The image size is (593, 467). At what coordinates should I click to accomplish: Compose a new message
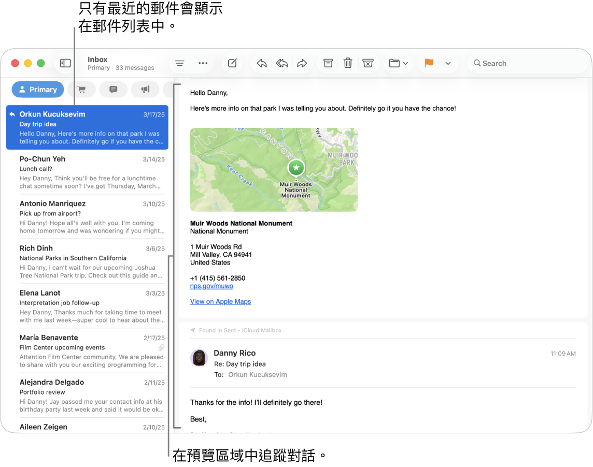(233, 63)
